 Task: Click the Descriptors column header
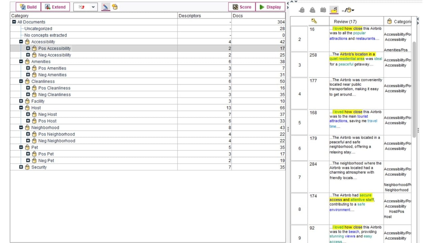pos(205,16)
